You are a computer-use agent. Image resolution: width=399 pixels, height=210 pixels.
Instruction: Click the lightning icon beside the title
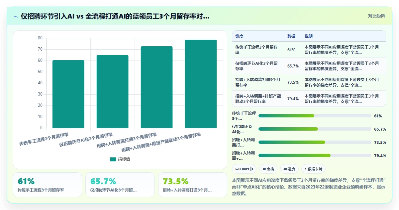tap(16, 17)
